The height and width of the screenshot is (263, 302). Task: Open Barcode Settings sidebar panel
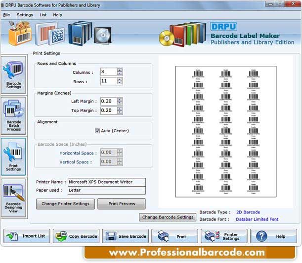coord(13,75)
